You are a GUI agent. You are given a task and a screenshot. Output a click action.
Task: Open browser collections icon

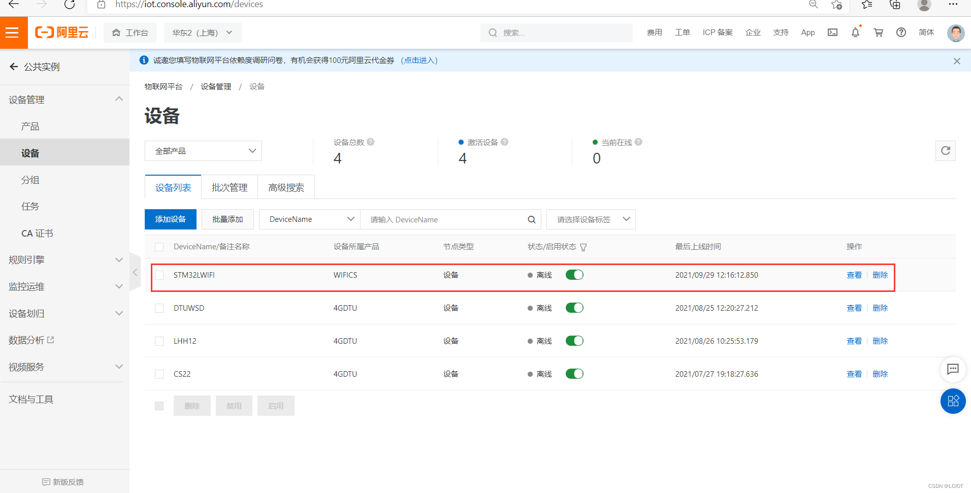click(895, 5)
